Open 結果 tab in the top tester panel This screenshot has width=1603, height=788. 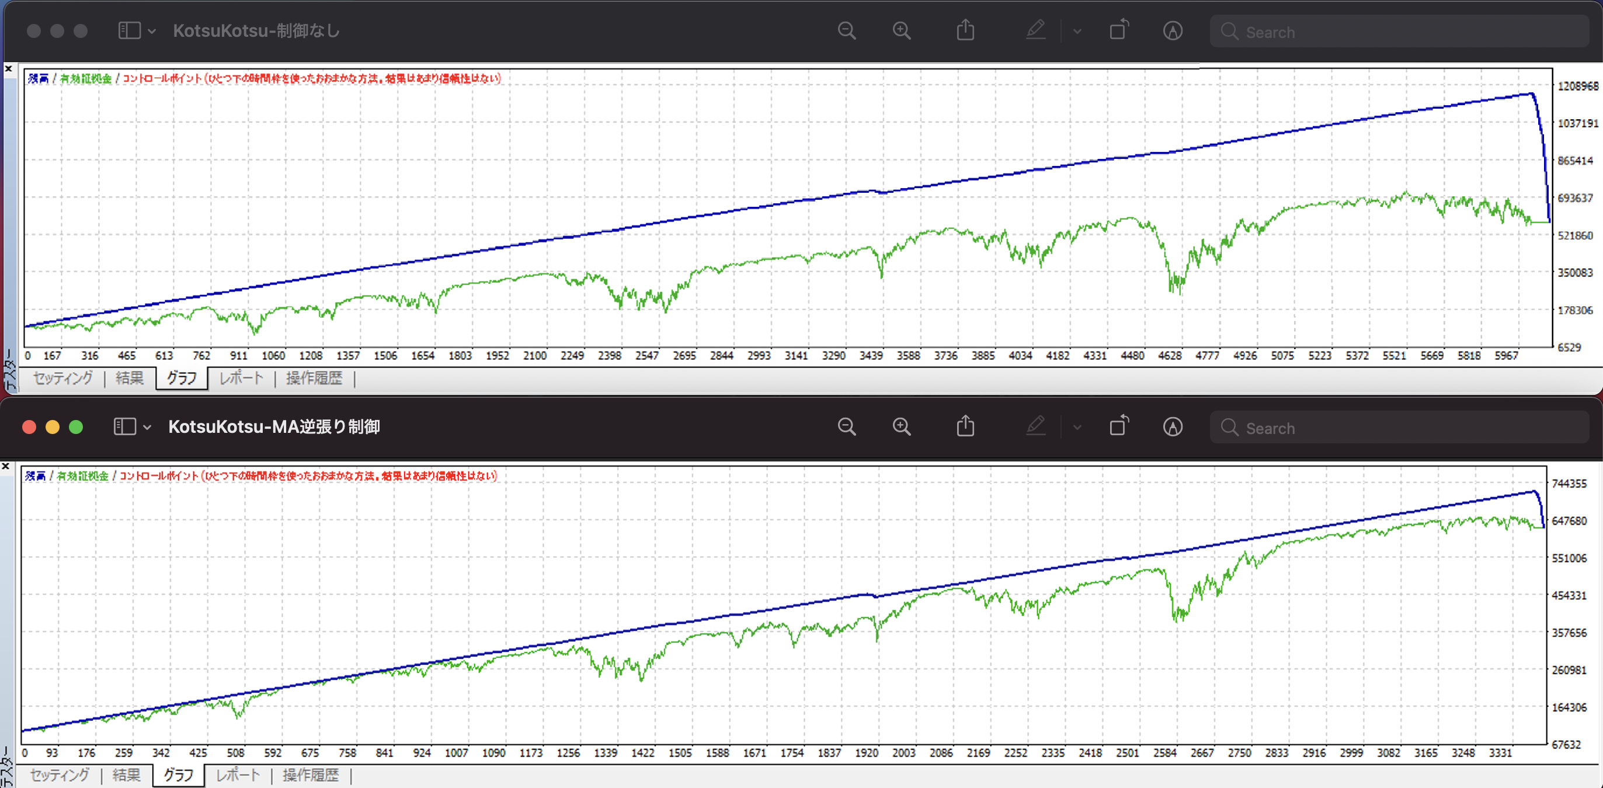(x=130, y=379)
